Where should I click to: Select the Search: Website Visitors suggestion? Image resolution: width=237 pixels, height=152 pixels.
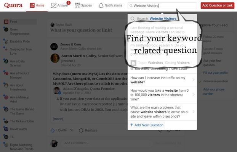(x=162, y=19)
